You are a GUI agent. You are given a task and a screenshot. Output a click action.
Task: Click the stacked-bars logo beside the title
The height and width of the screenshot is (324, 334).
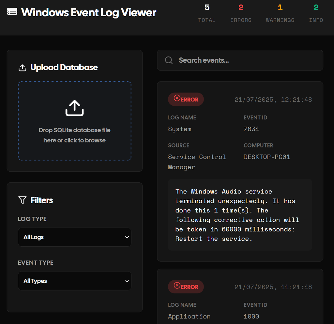(x=12, y=11)
